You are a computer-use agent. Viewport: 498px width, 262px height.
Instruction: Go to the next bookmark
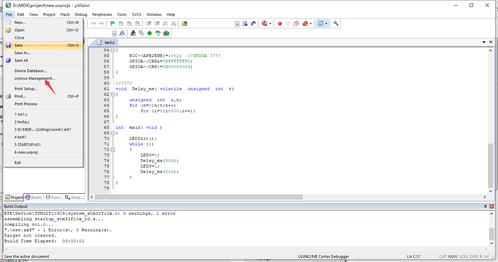[129, 23]
